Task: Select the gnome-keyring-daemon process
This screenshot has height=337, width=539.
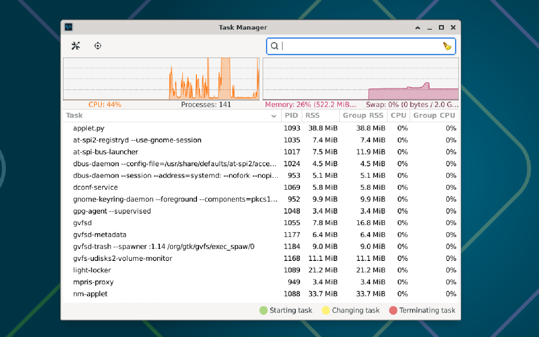Action: pyautogui.click(x=261, y=200)
